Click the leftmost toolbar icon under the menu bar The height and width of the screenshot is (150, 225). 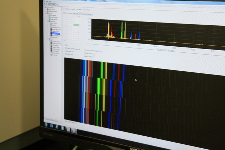click(x=45, y=4)
